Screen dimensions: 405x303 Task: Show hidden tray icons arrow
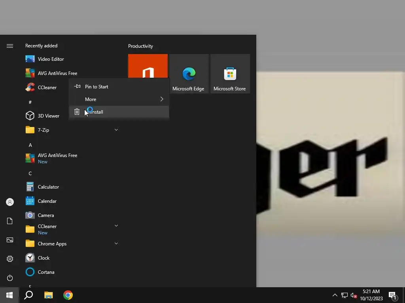335,295
